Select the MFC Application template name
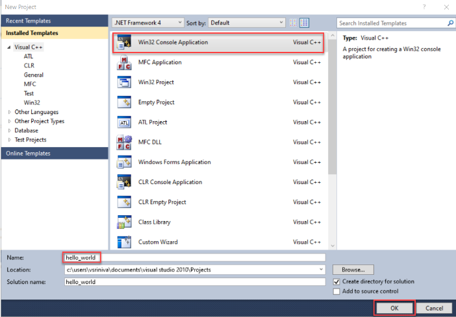The width and height of the screenshot is (456, 317). 160,62
